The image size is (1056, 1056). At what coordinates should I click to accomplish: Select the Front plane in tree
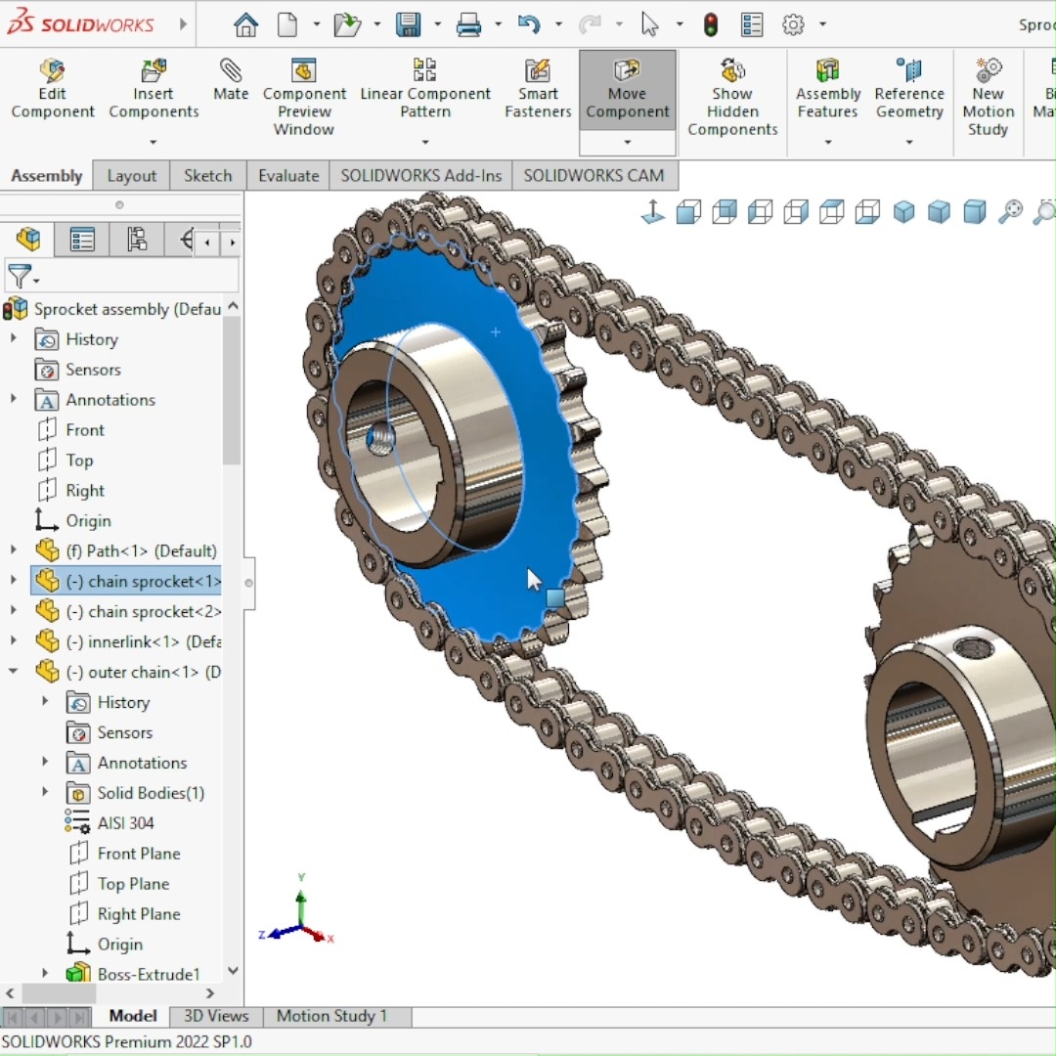71,429
